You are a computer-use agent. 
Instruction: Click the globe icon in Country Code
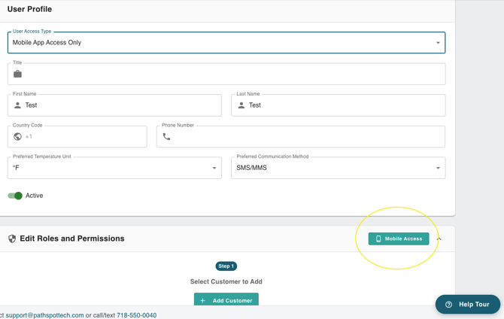click(18, 137)
